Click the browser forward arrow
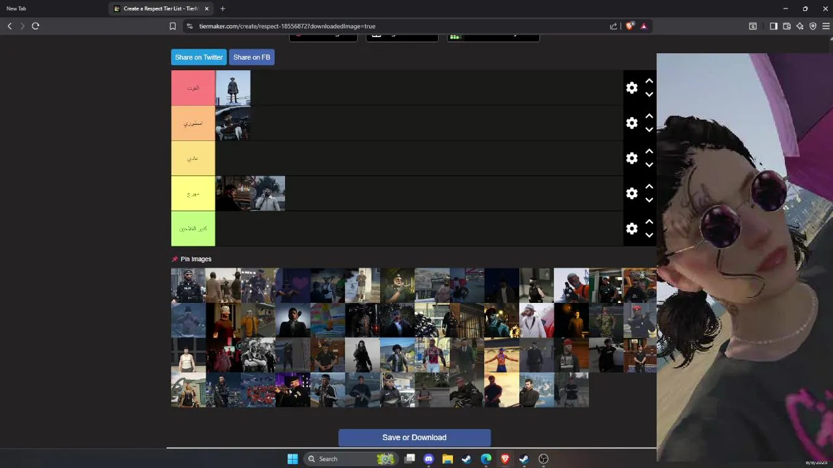Viewport: 833px width, 468px height. tap(22, 26)
